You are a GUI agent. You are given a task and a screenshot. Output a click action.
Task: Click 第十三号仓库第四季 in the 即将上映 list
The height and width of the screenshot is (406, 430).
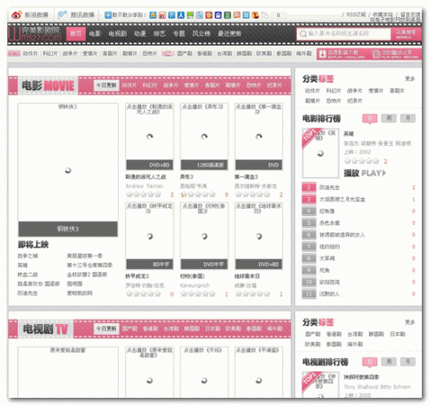[x=89, y=266]
